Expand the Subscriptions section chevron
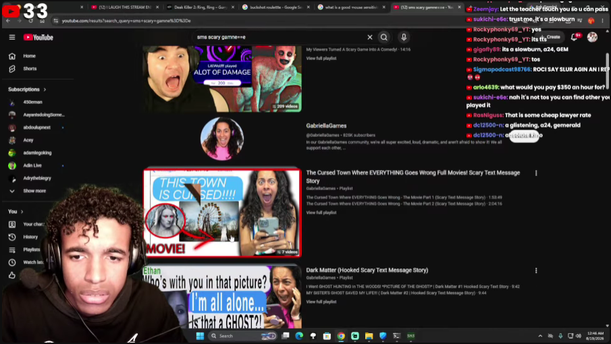 pyautogui.click(x=45, y=90)
